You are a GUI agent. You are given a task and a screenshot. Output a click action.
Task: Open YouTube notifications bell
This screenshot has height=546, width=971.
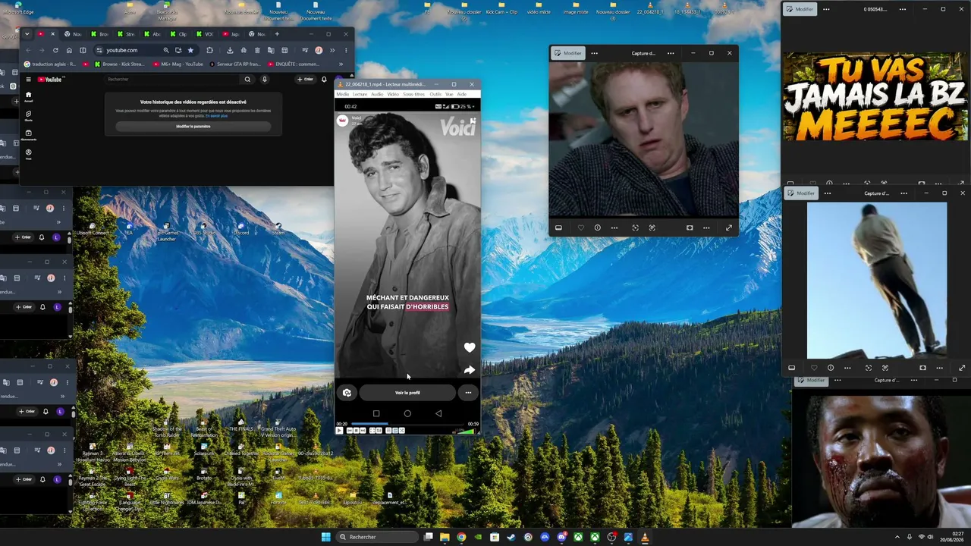324,79
